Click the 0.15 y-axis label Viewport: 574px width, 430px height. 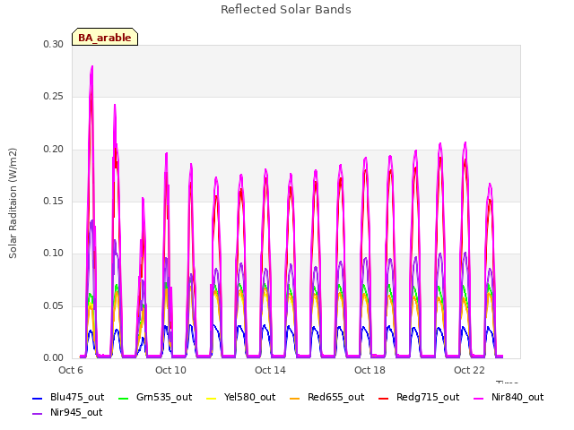(x=53, y=201)
